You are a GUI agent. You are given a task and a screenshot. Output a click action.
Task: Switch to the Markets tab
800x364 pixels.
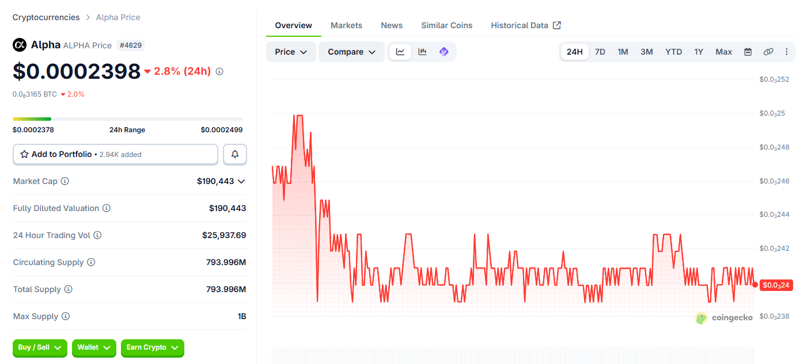(x=347, y=25)
